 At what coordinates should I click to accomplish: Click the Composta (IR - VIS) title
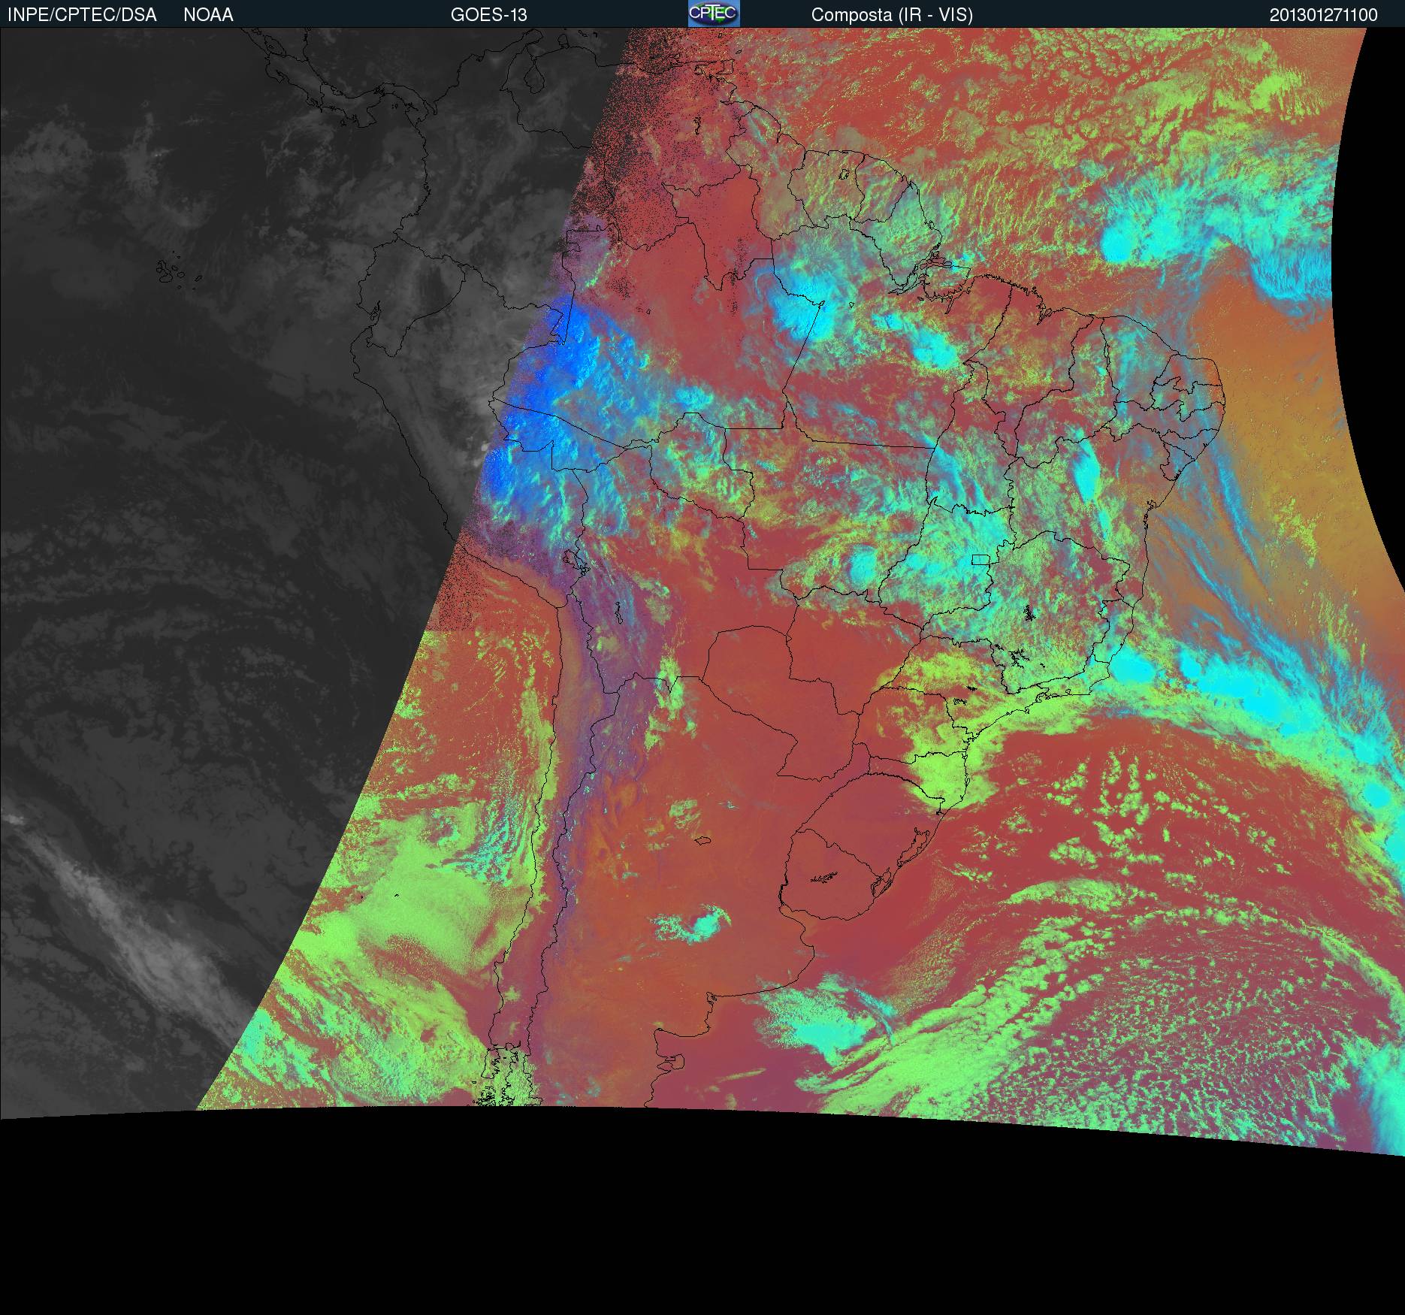(892, 15)
